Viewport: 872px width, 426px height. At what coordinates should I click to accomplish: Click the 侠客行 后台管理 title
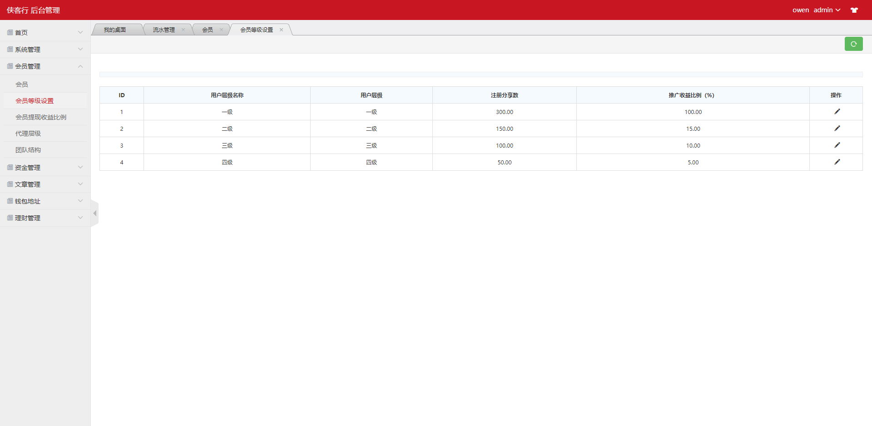coord(33,10)
